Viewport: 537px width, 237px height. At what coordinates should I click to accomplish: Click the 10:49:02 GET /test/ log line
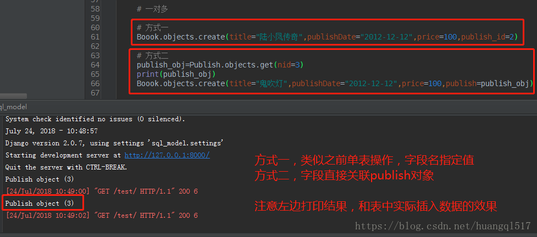102,216
